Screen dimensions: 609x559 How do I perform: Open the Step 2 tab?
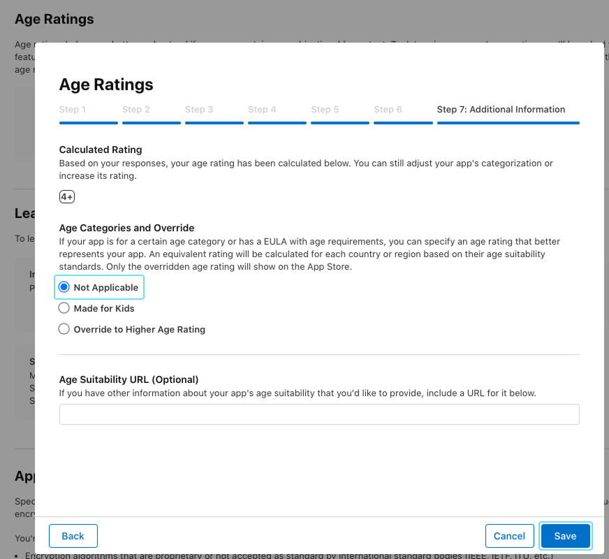coord(151,114)
